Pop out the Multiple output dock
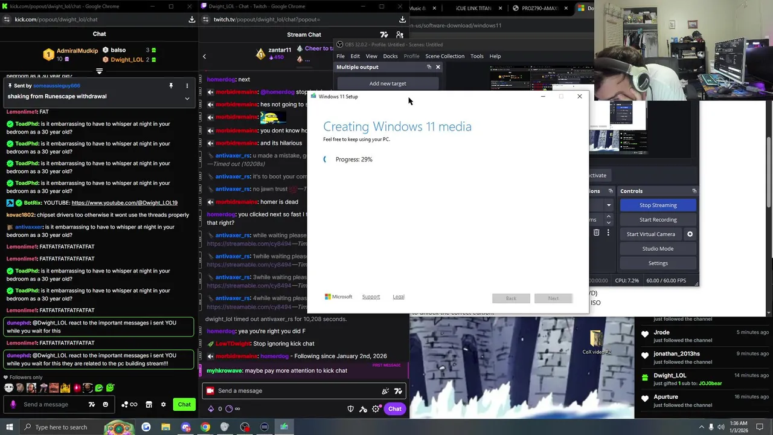 (429, 67)
